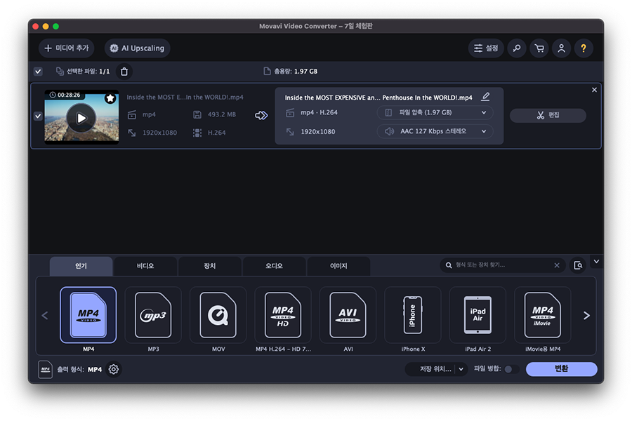Show previous format presets arrow
632x421 pixels.
45,316
